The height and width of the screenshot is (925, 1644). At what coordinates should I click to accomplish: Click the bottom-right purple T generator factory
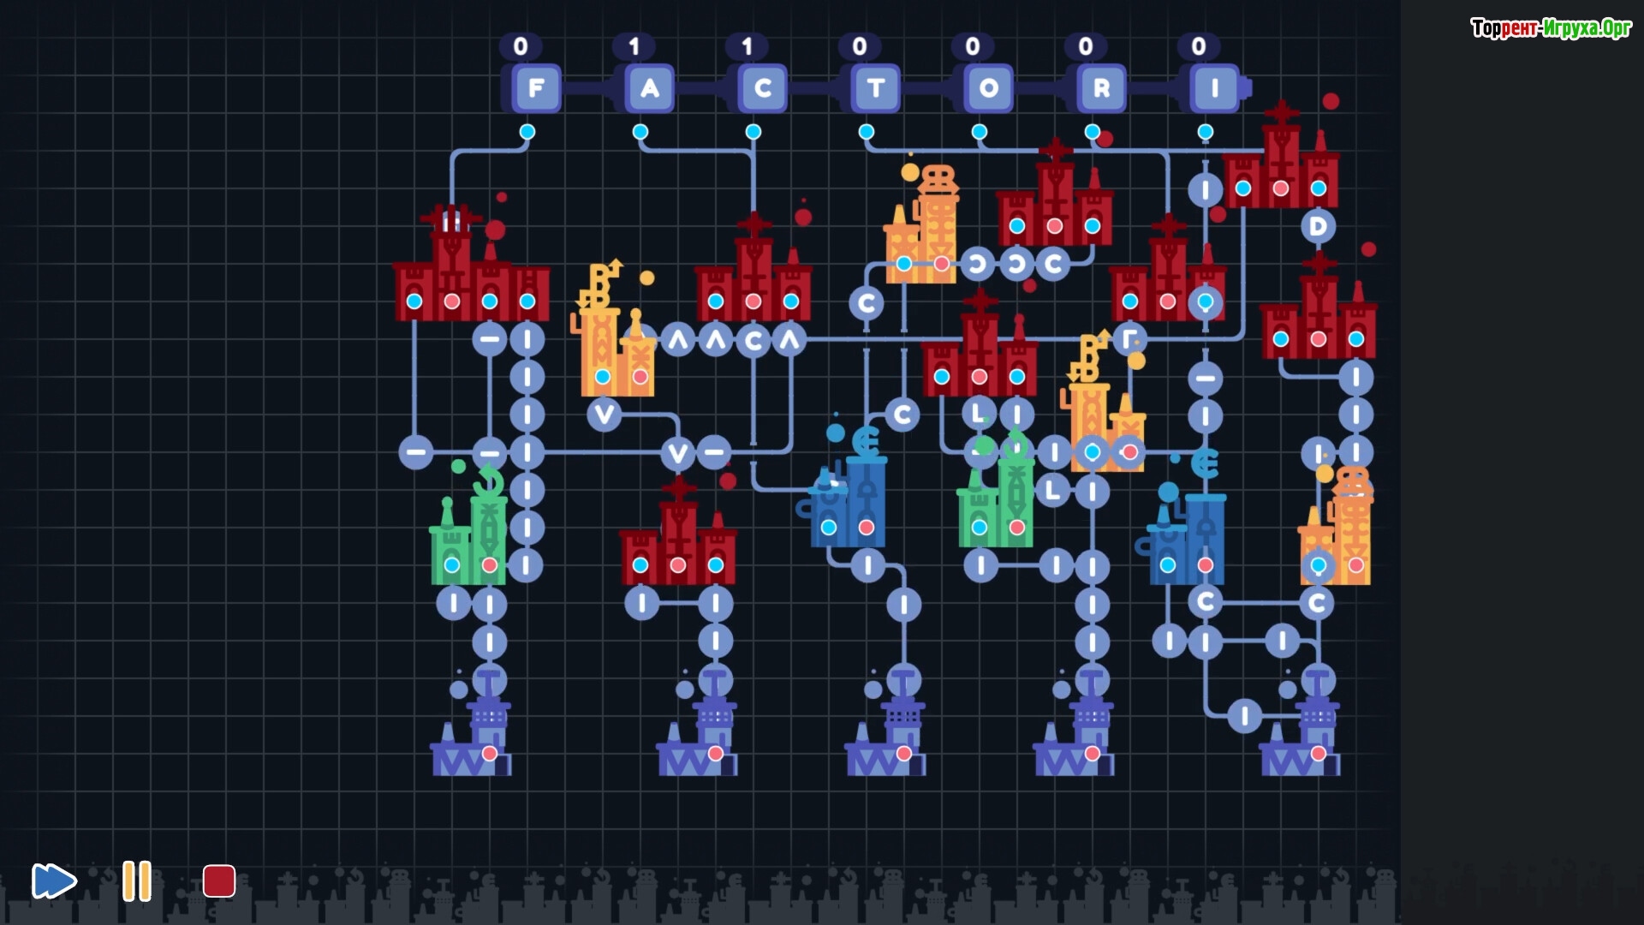click(1301, 732)
